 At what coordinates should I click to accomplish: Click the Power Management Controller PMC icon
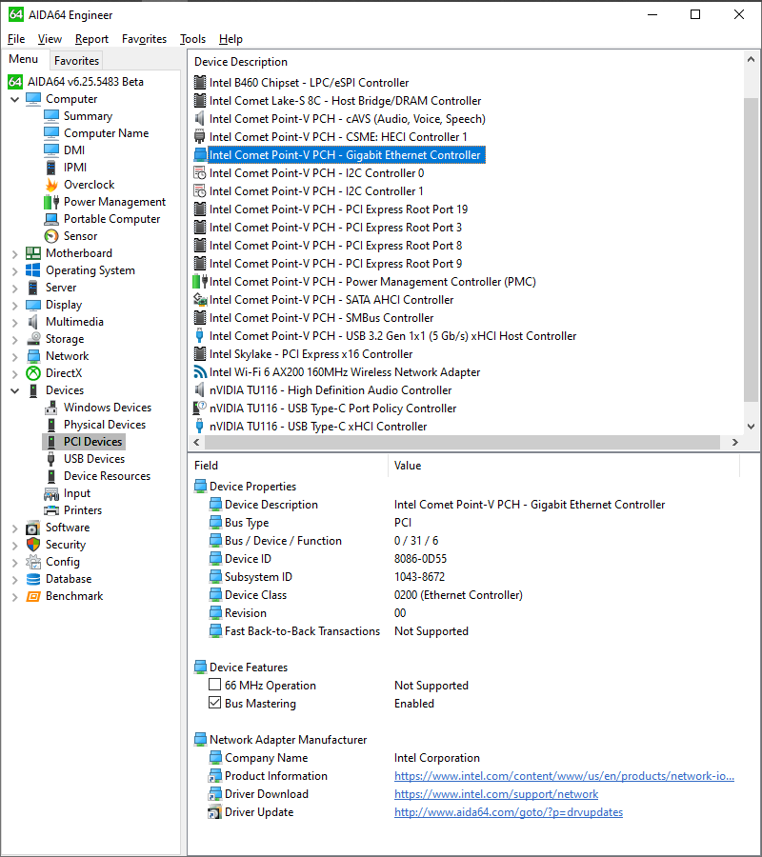(x=200, y=282)
